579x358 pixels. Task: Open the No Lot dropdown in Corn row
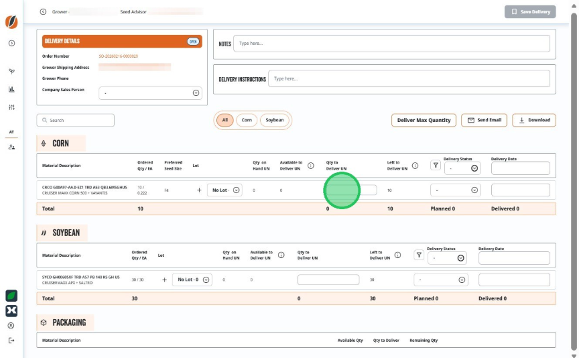(224, 190)
